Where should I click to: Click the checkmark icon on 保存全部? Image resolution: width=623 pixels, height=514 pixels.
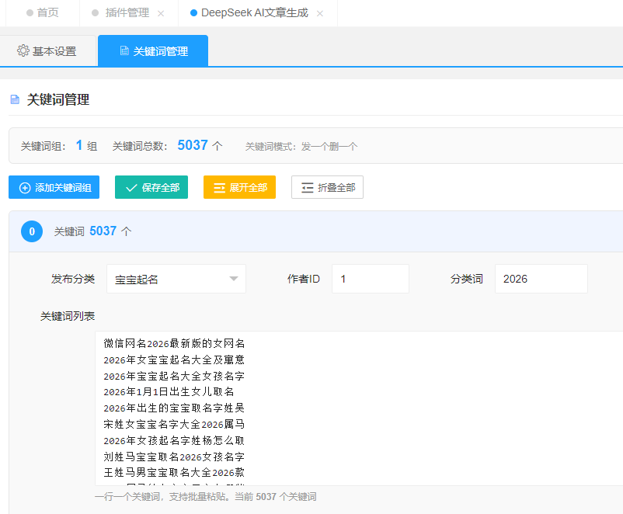tap(131, 188)
